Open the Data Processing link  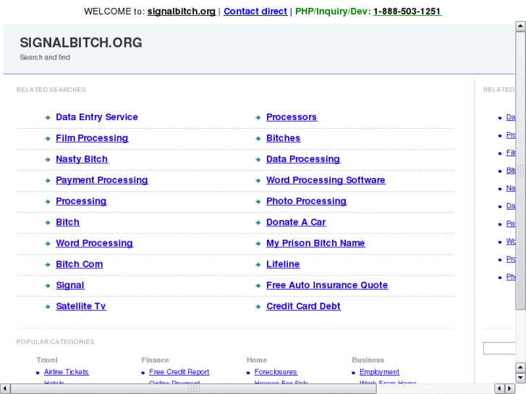pyautogui.click(x=303, y=159)
